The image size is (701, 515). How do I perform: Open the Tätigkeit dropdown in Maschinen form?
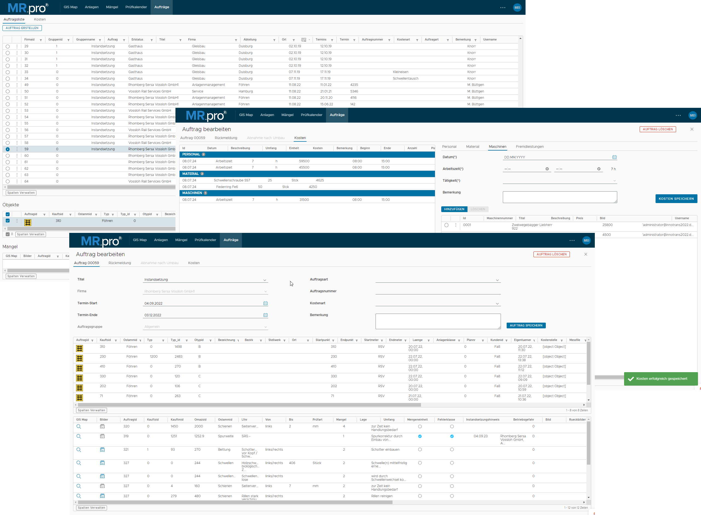[x=560, y=181]
